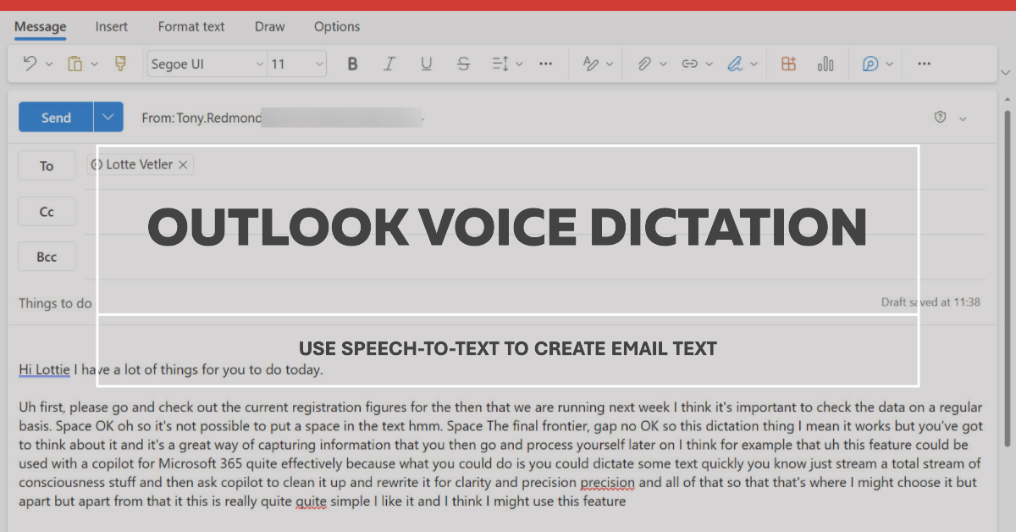
Task: Switch to the Insert tab
Action: coord(111,26)
